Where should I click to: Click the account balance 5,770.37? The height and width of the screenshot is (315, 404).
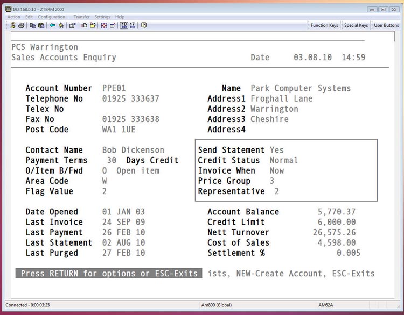337,212
